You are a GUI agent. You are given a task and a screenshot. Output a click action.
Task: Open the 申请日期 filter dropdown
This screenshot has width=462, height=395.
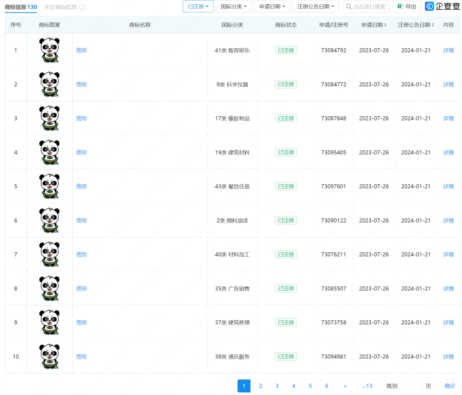(272, 6)
